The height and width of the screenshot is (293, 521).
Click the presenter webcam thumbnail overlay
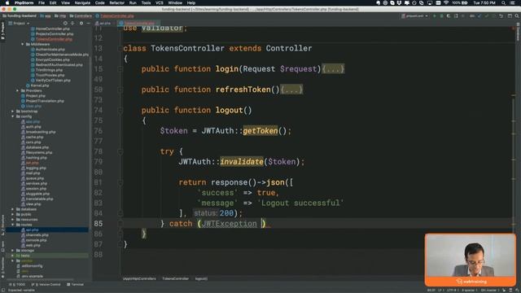(471, 260)
